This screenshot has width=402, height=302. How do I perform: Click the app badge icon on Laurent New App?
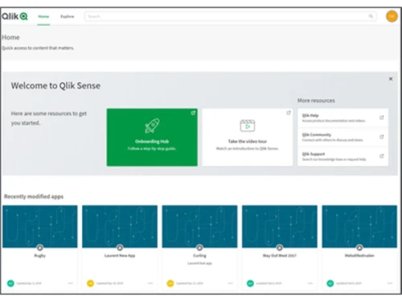click(x=120, y=247)
